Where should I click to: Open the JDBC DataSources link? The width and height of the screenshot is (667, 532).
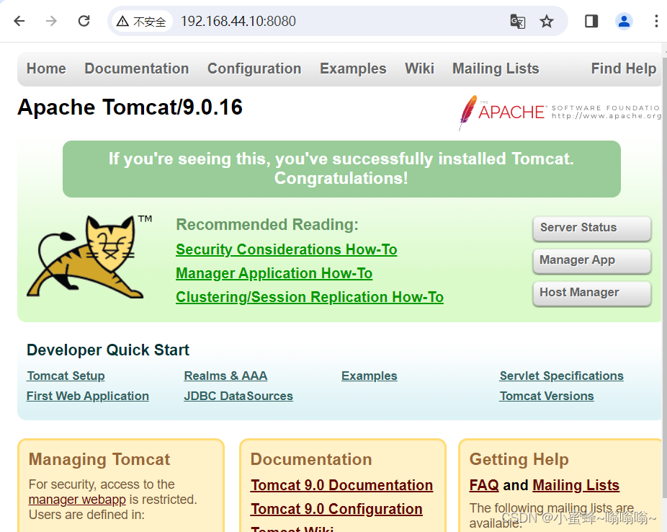[238, 396]
